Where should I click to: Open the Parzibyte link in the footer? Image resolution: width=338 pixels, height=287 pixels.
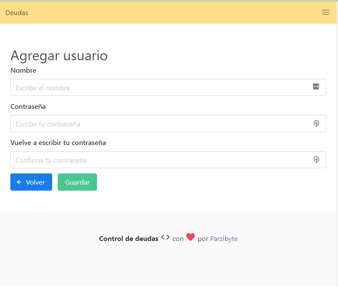pyautogui.click(x=224, y=239)
